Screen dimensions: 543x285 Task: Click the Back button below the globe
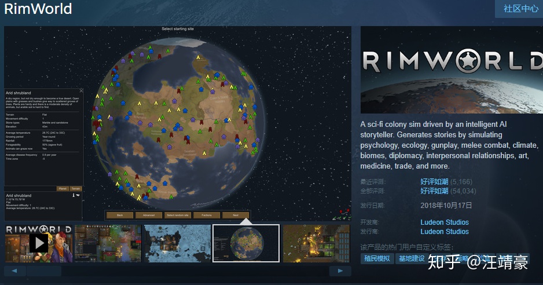pyautogui.click(x=120, y=215)
